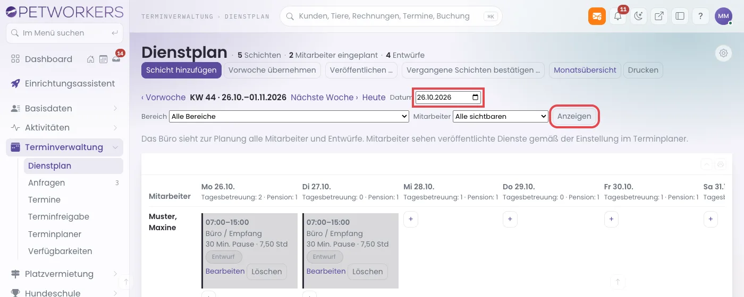
Task: Open the Bereich dropdown
Action: click(x=289, y=116)
